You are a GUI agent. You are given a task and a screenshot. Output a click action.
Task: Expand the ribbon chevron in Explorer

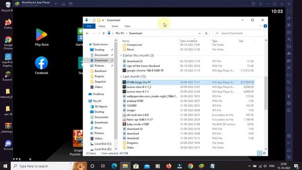point(260,26)
